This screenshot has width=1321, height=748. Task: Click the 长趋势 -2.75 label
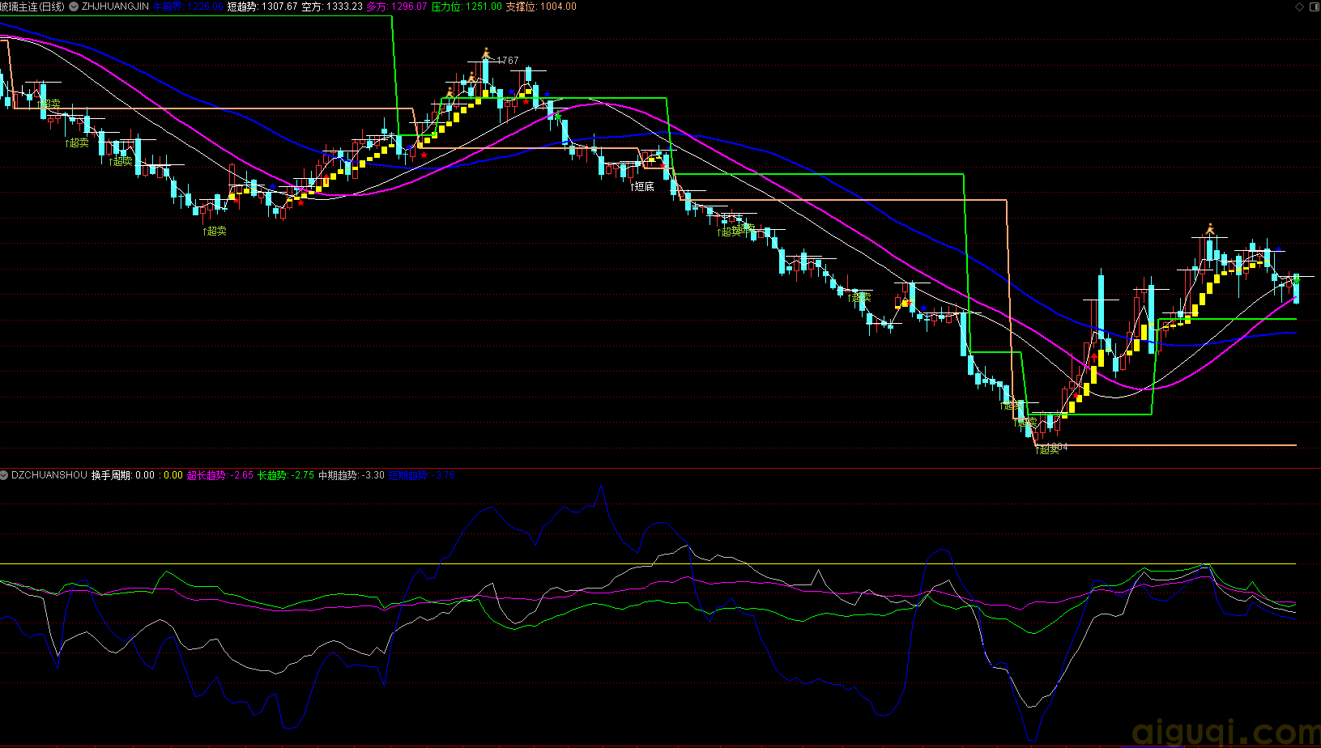click(x=286, y=475)
